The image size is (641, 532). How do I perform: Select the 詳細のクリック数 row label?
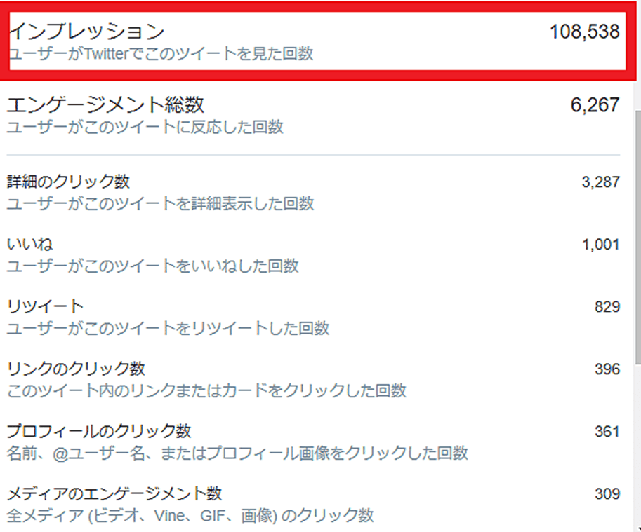[x=68, y=182]
